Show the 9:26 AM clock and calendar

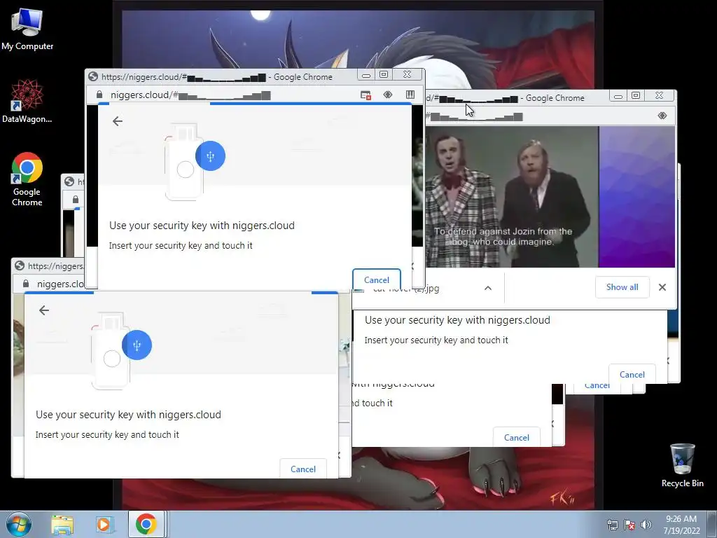click(681, 525)
